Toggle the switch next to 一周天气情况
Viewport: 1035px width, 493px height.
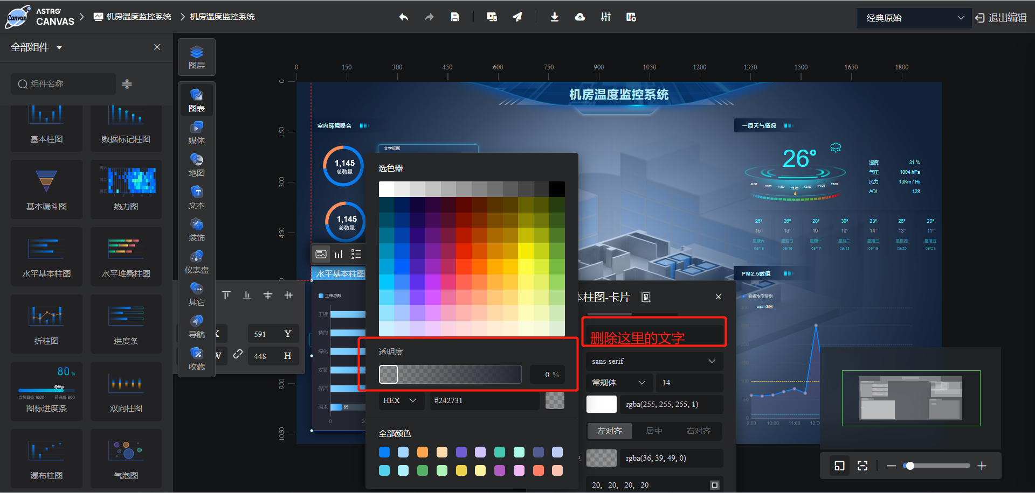pyautogui.click(x=789, y=125)
